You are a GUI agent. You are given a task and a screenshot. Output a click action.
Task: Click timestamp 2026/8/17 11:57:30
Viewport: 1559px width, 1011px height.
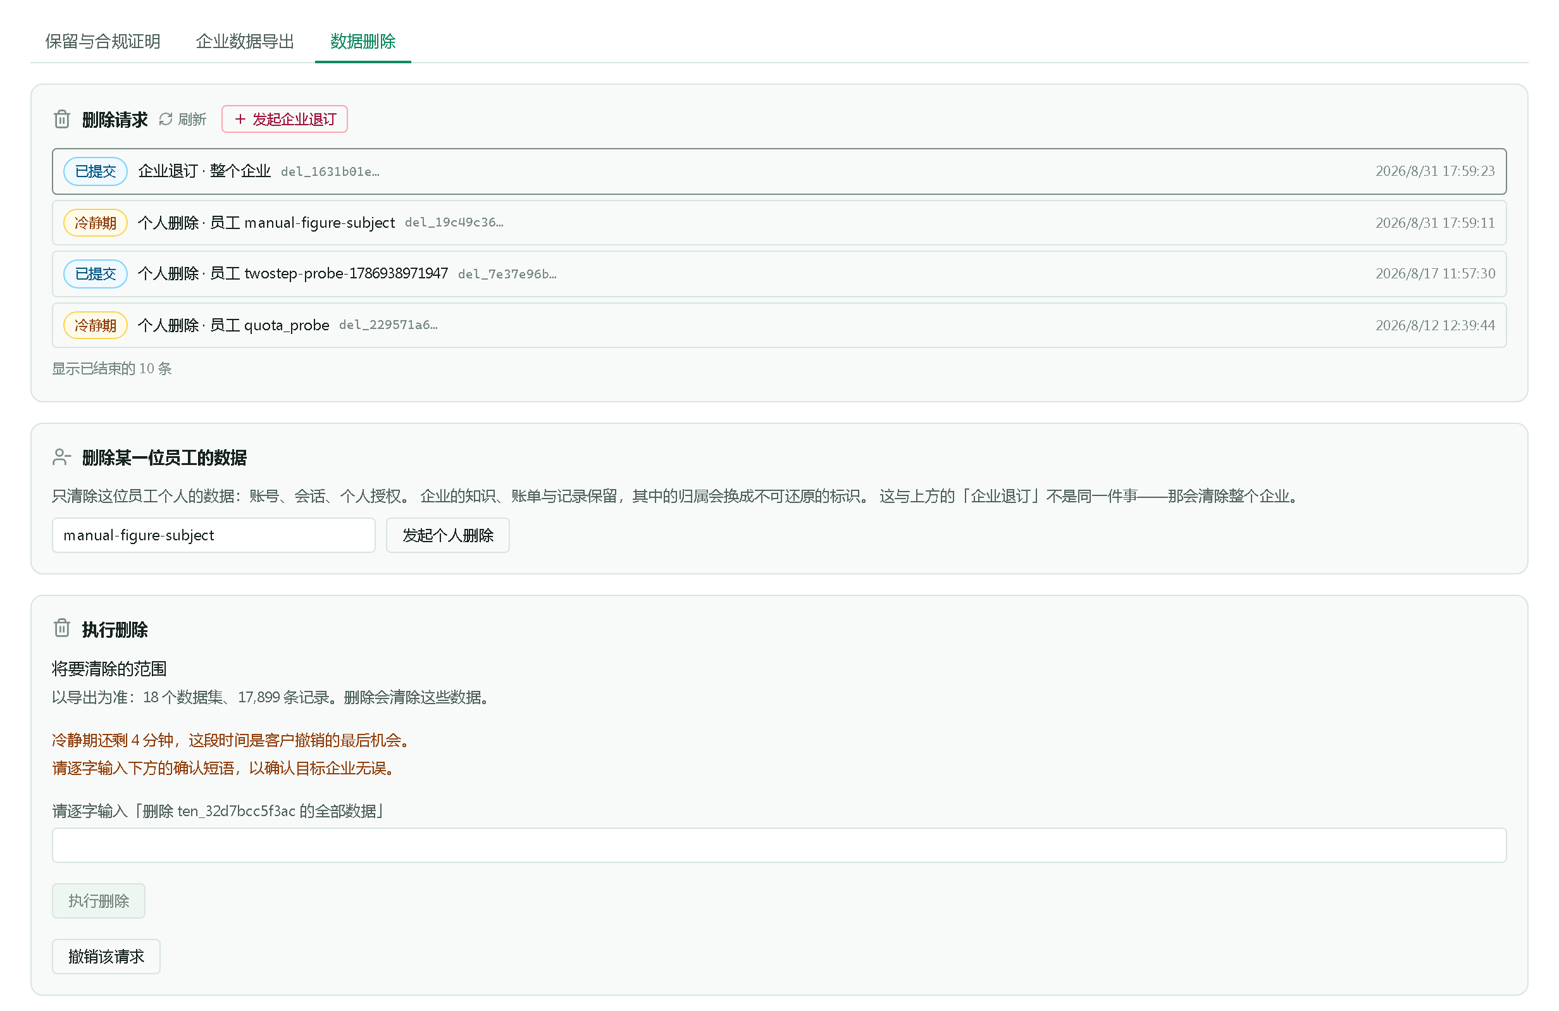tap(1434, 274)
